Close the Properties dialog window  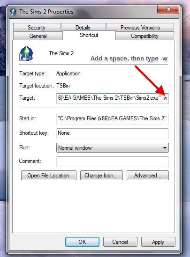[168, 9]
